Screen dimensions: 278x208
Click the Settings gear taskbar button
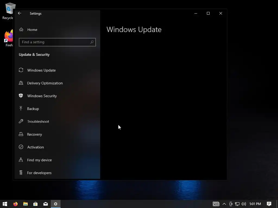[56, 204]
